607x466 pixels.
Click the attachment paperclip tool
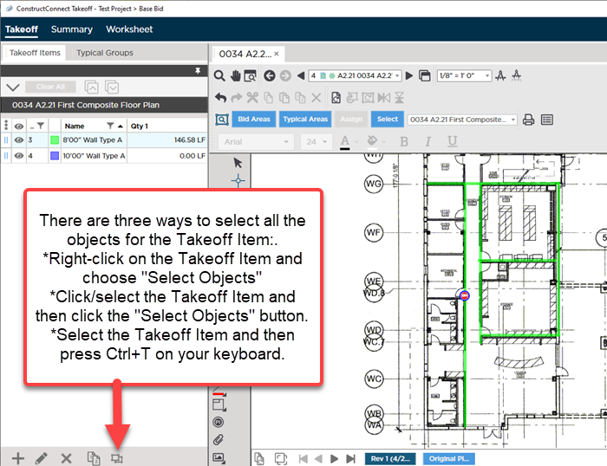click(219, 440)
